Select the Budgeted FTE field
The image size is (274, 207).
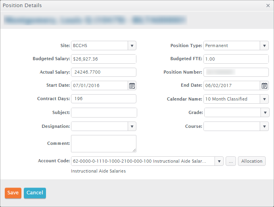tap(236, 59)
